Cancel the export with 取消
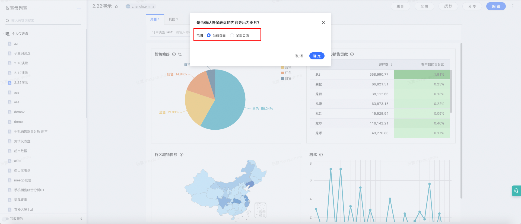Image resolution: width=521 pixels, height=224 pixels. pyautogui.click(x=299, y=56)
